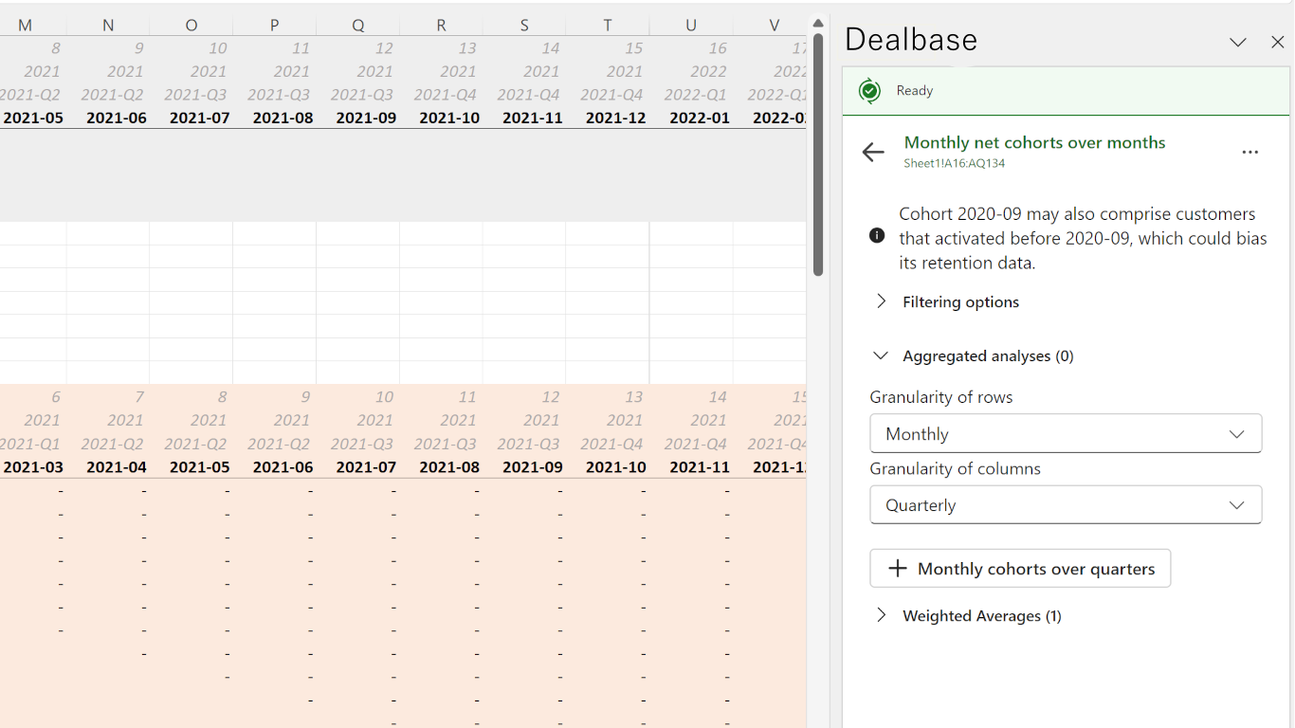Click the Monthly net cohorts over months title

[1034, 142]
